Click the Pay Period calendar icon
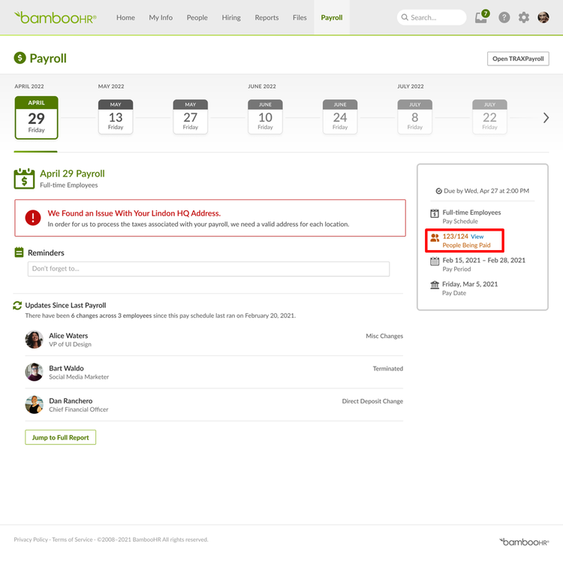Image resolution: width=563 pixels, height=565 pixels. (x=435, y=261)
